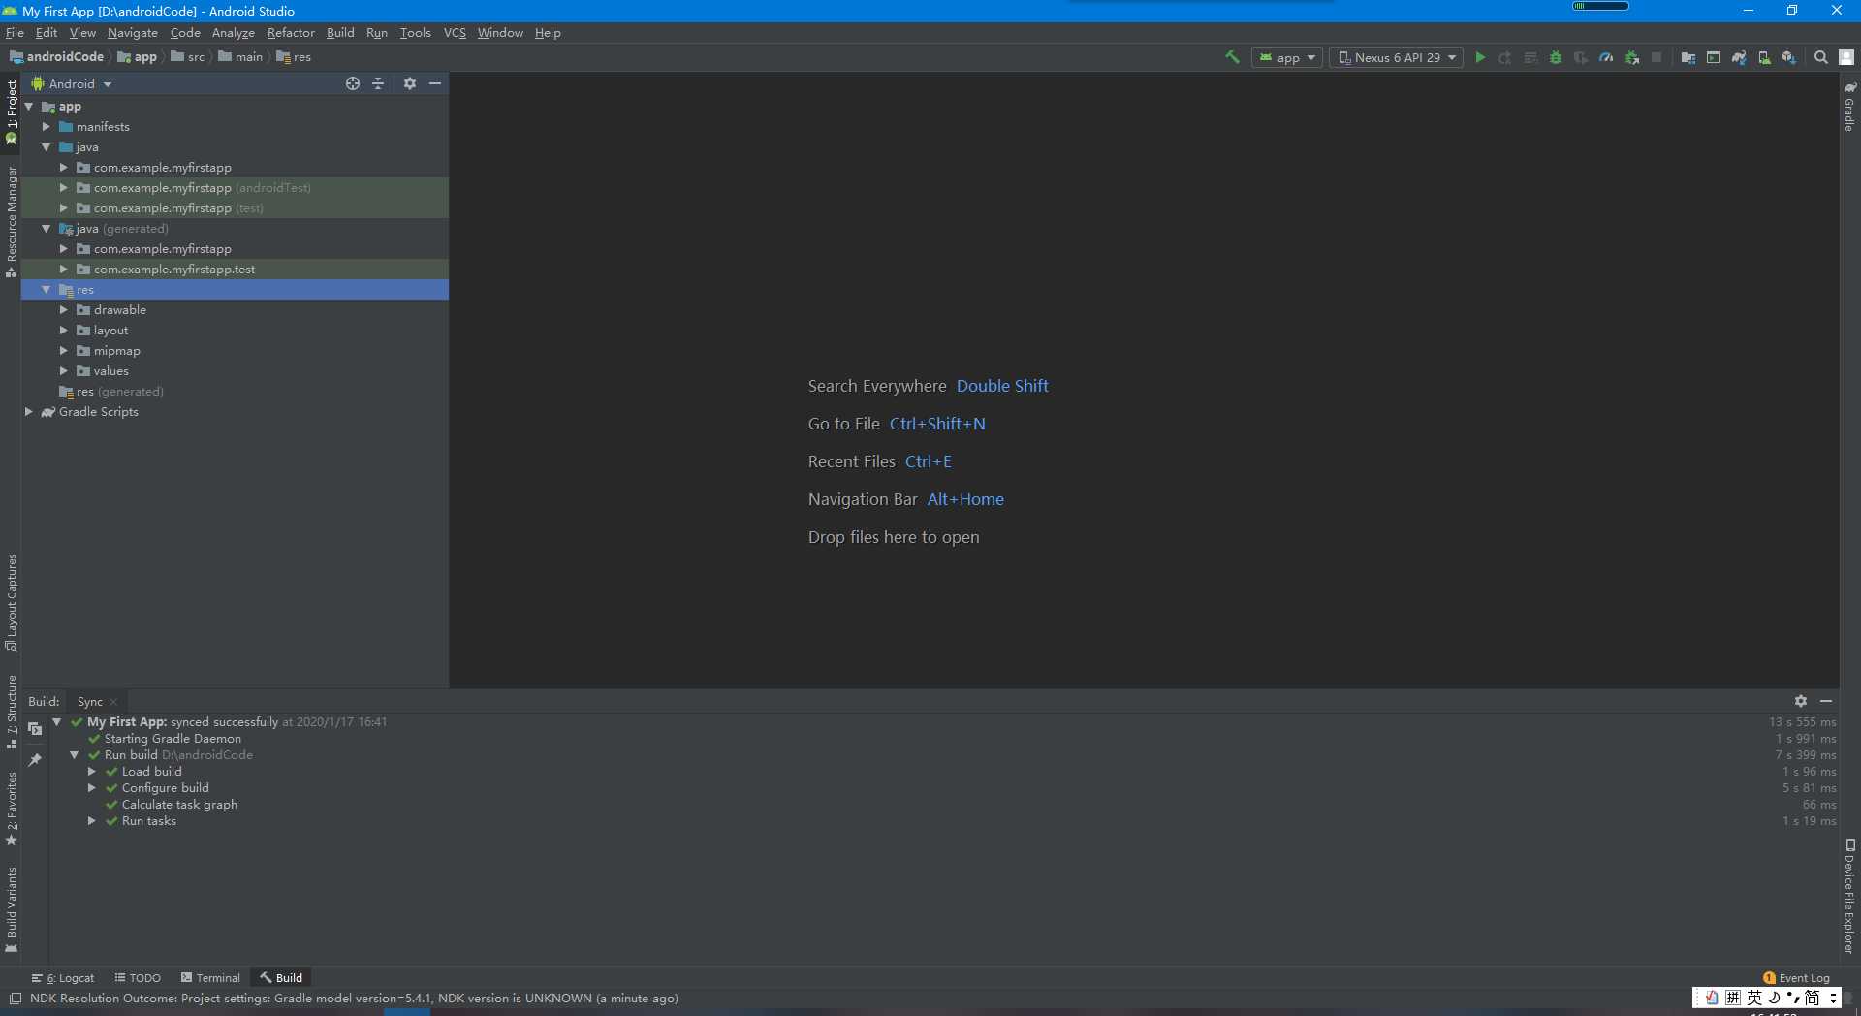Viewport: 1861px width, 1016px height.
Task: Open the Tools menu
Action: pos(415,32)
